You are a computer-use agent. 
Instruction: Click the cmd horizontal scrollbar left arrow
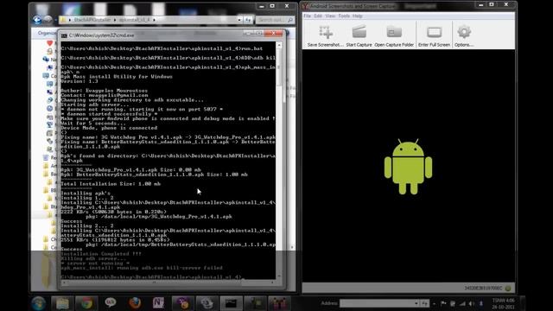coord(64,282)
